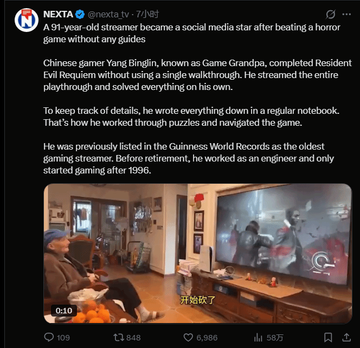Open the NEXTA profile avatar
360x348 pixels.
27,20
